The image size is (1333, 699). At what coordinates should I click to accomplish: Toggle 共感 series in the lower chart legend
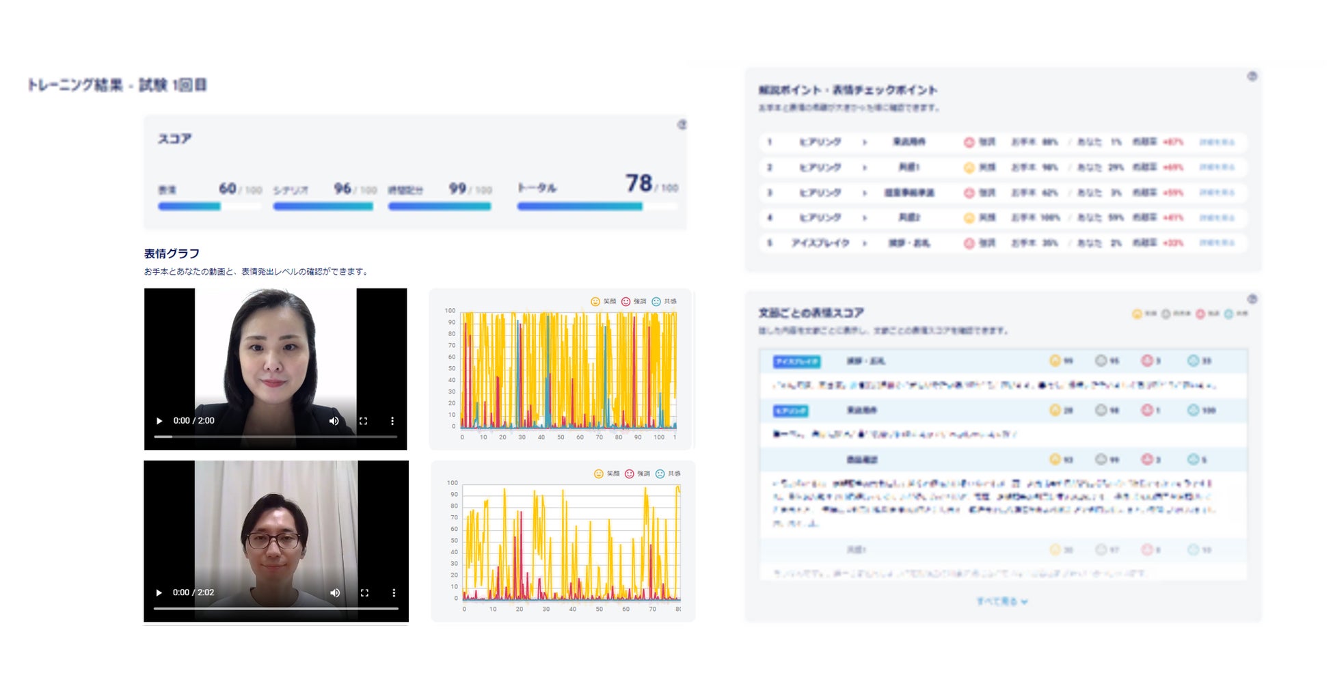tap(668, 474)
